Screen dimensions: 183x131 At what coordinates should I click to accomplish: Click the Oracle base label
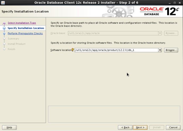58,33
